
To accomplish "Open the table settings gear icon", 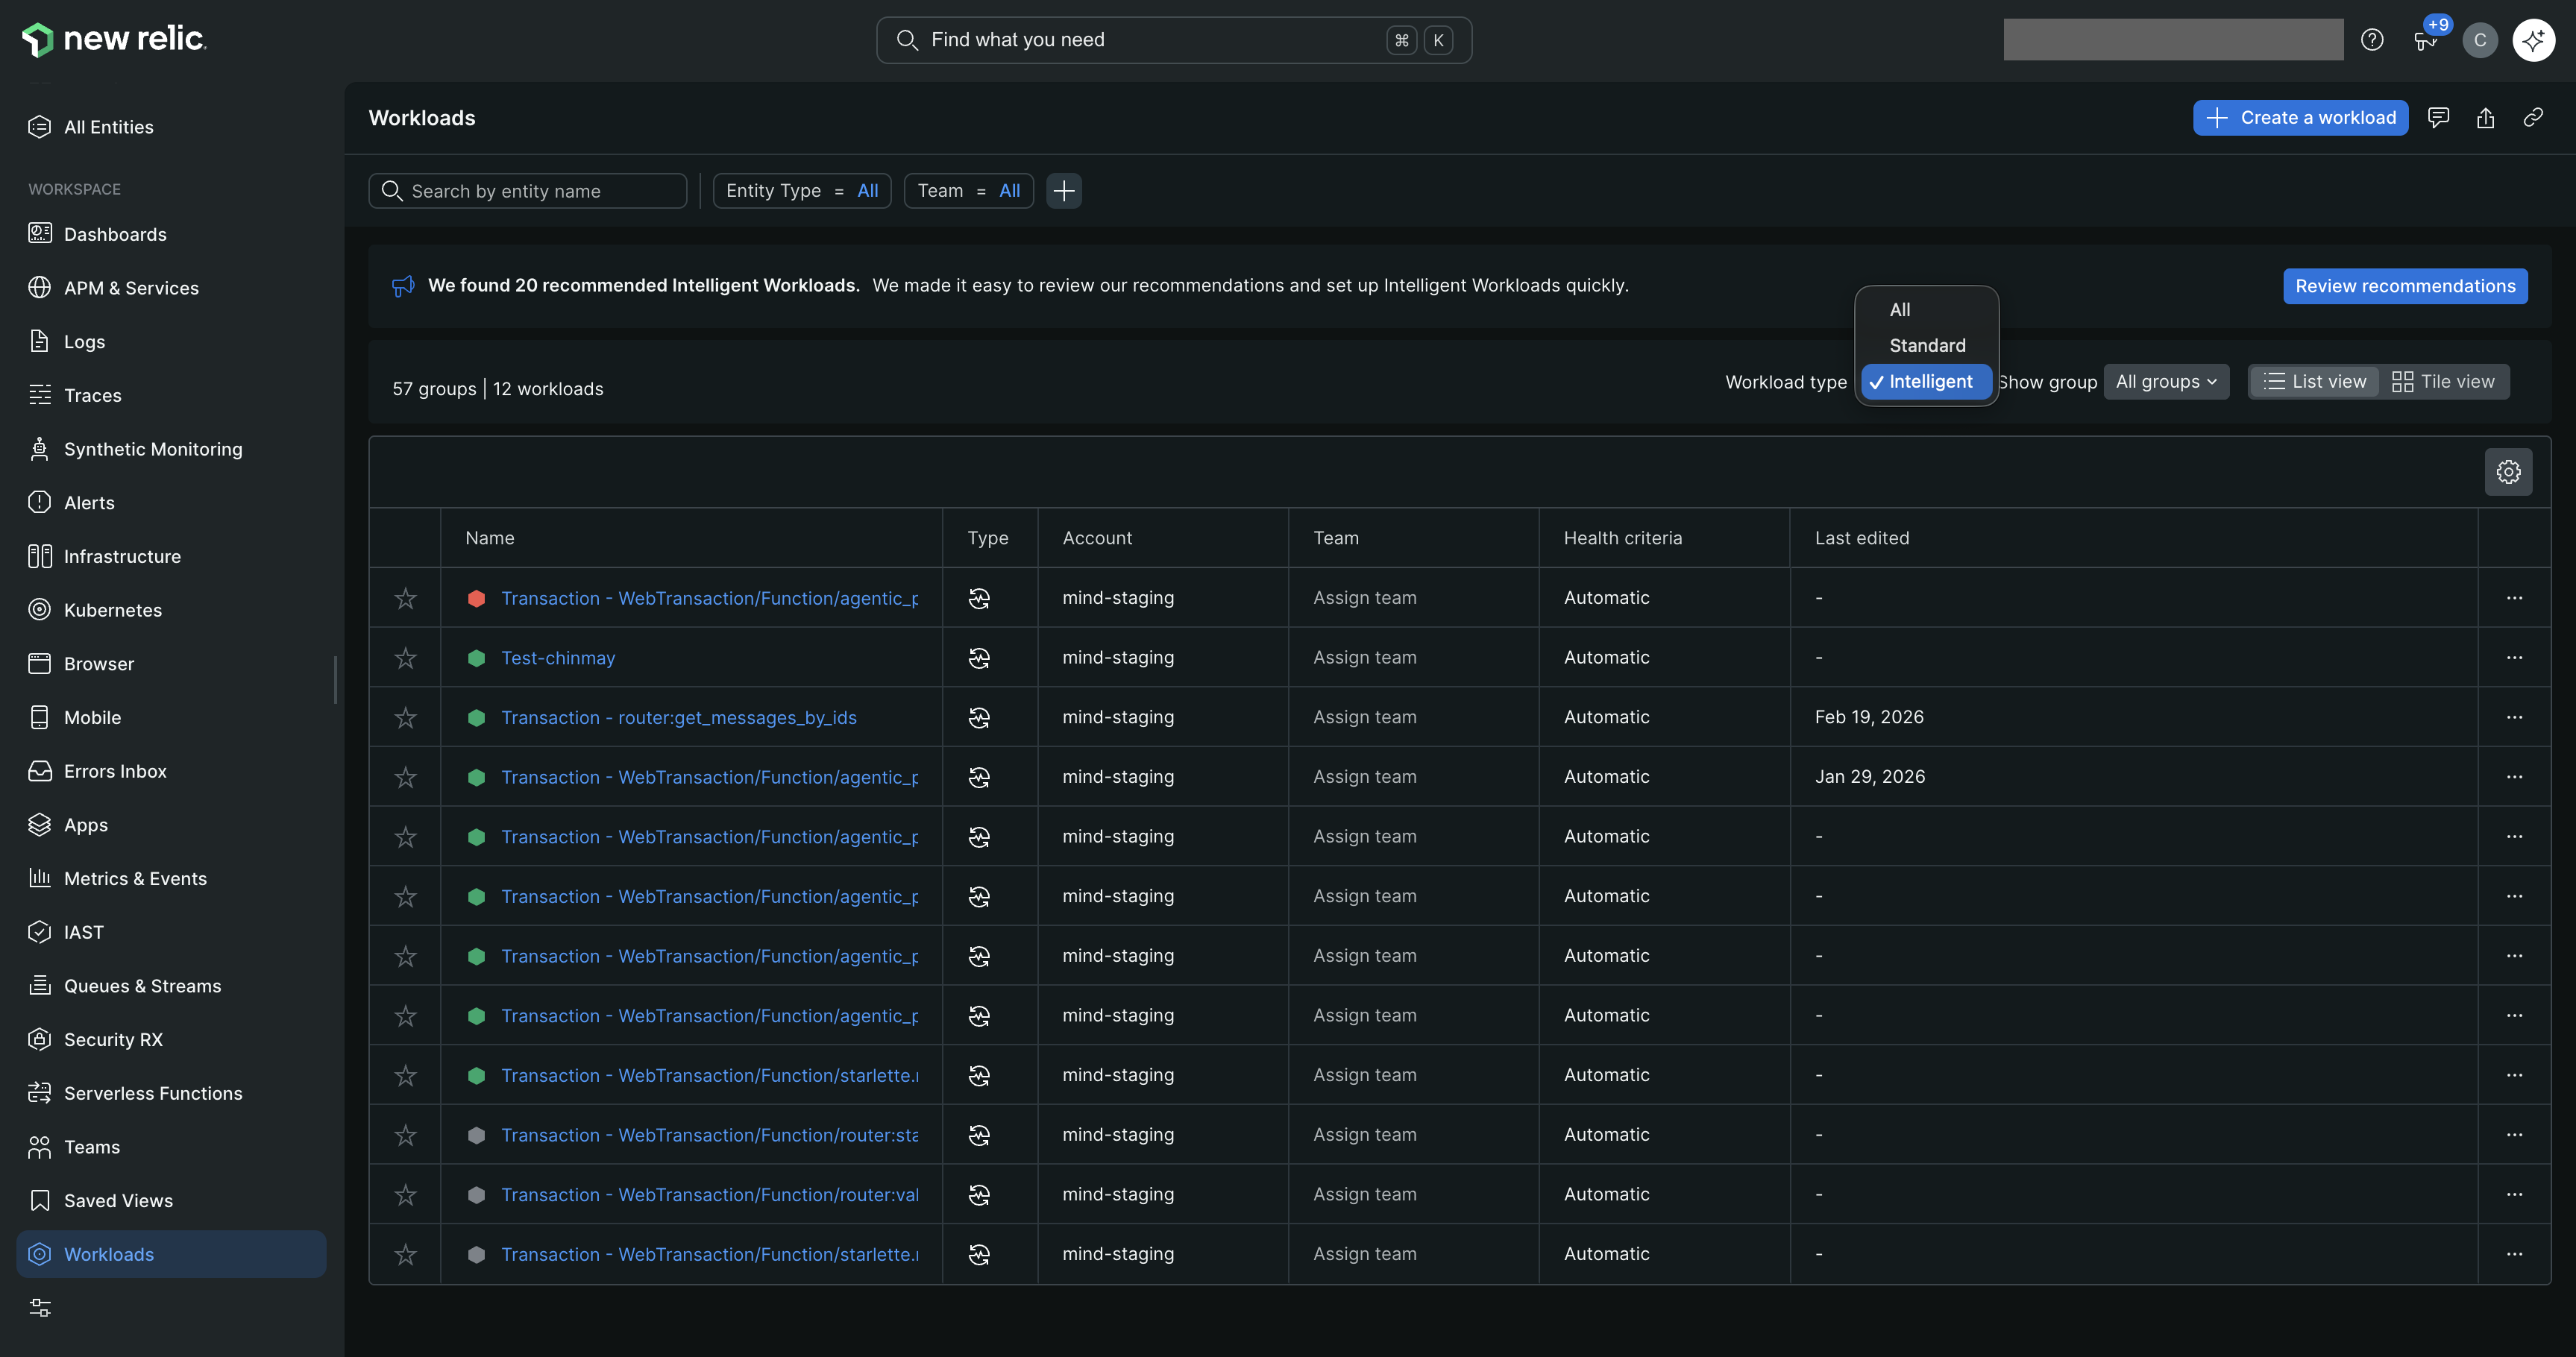I will point(2508,471).
